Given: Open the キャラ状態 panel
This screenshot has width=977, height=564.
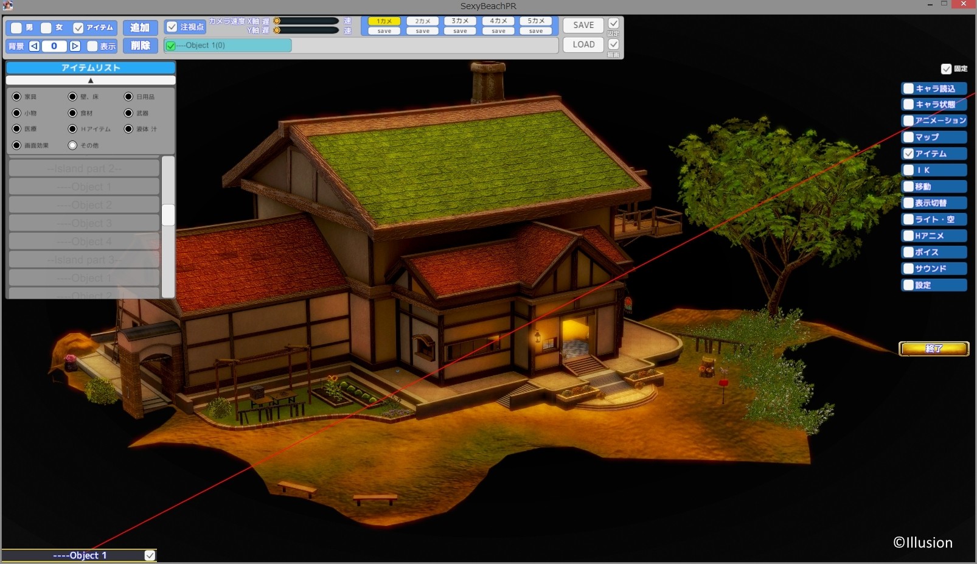Looking at the screenshot, I should [x=934, y=105].
